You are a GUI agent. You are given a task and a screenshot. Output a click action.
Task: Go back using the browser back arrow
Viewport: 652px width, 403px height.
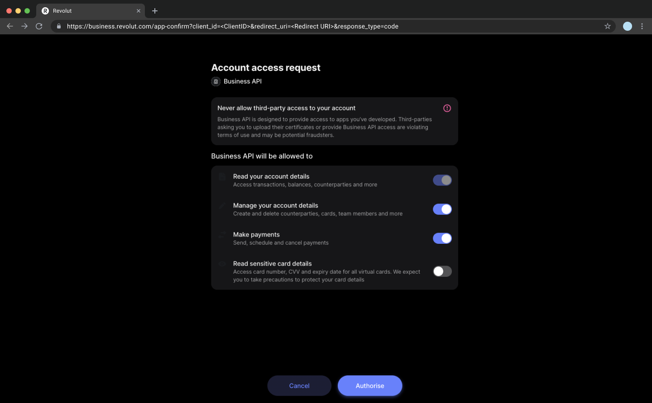[x=10, y=26]
